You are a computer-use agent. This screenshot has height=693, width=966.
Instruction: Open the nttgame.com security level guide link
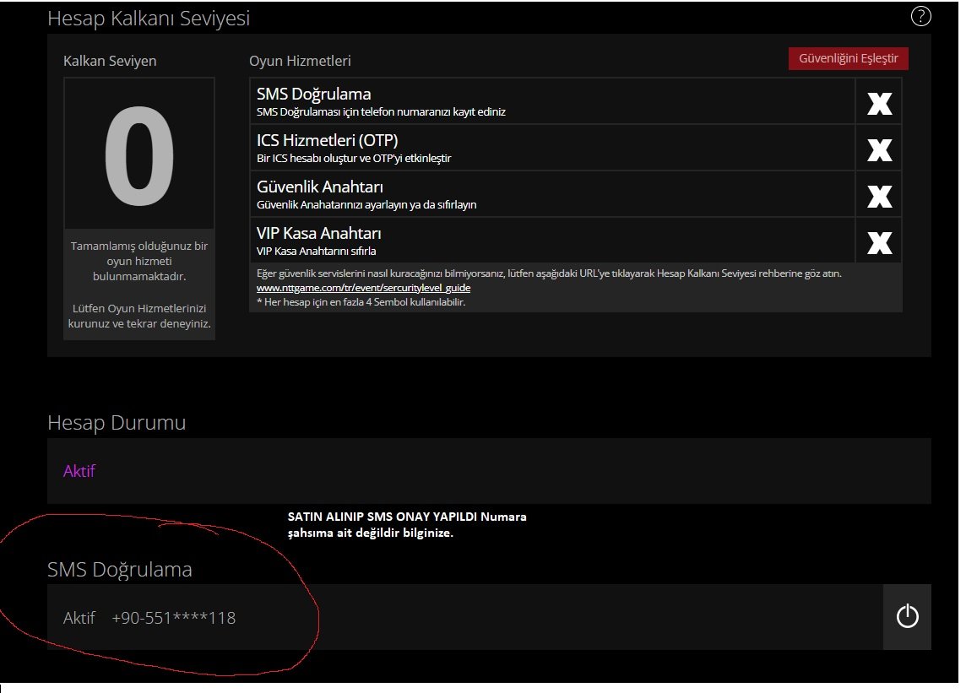tap(363, 288)
